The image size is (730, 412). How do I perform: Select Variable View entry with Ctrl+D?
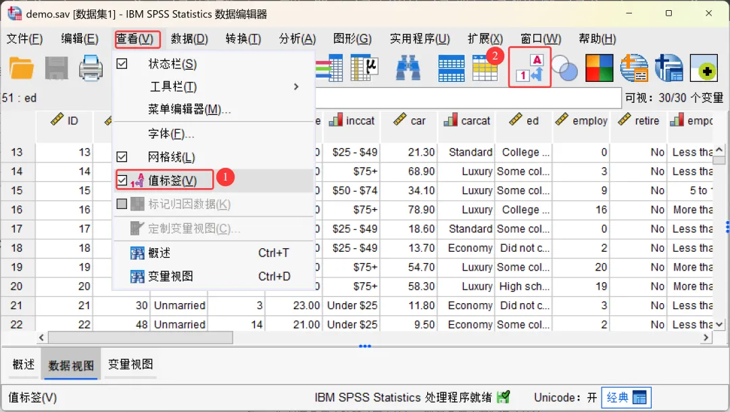coord(214,277)
